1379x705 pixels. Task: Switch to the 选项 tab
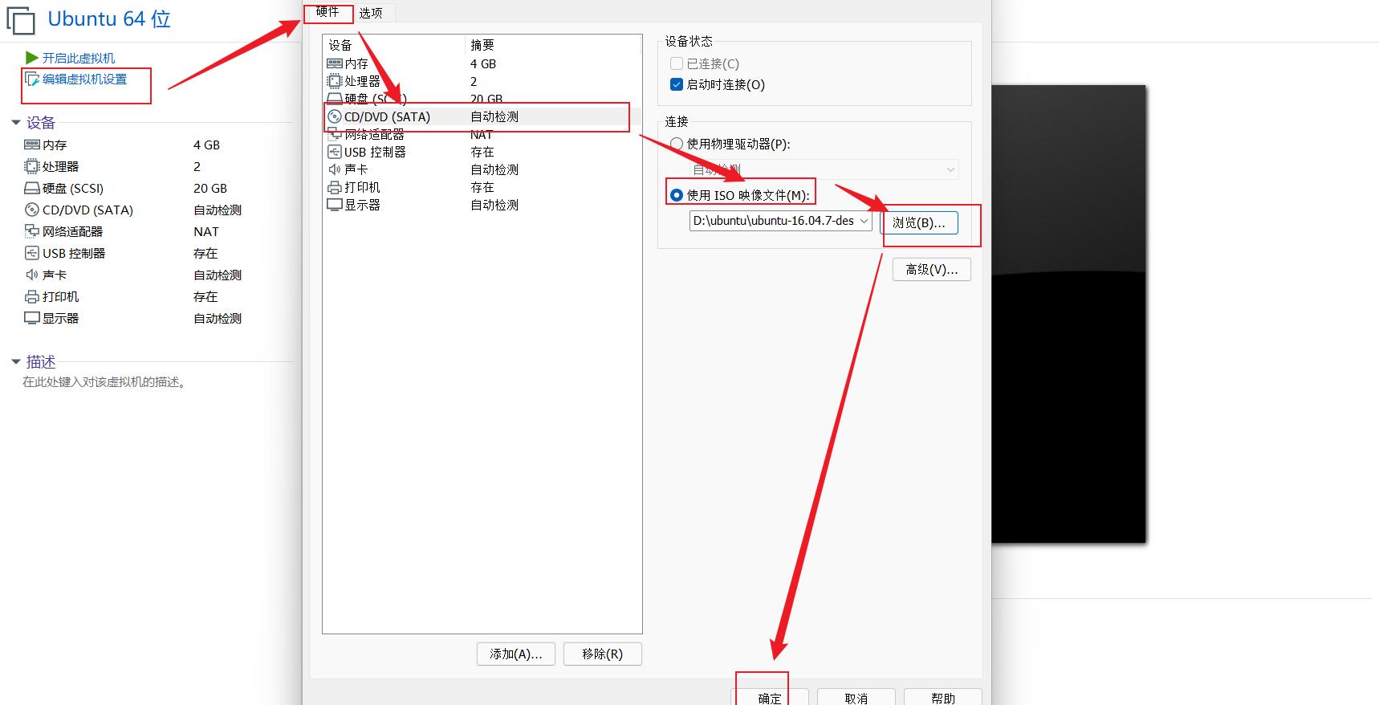coord(371,13)
